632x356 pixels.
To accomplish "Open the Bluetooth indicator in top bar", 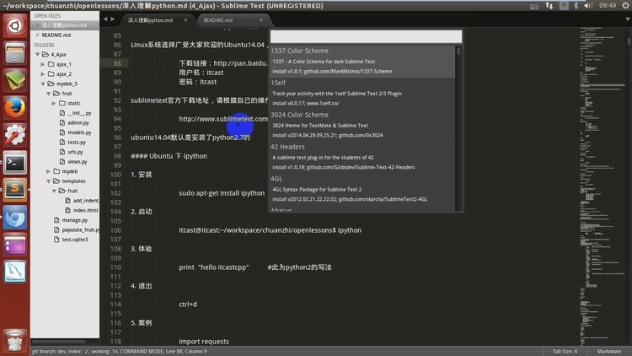I will (x=576, y=6).
